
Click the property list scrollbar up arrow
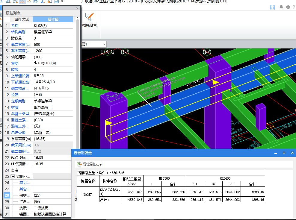click(77, 18)
